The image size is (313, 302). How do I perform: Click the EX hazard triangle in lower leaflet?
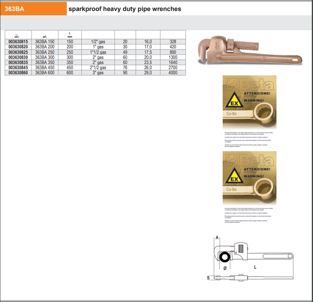tap(234, 176)
